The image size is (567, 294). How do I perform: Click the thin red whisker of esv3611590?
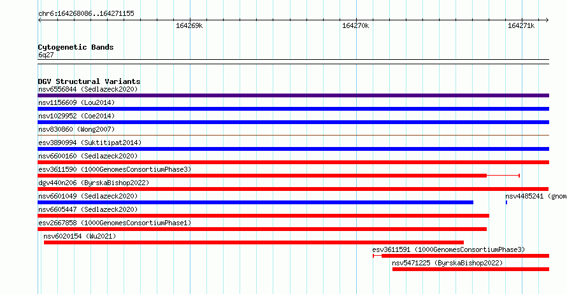[x=503, y=176]
